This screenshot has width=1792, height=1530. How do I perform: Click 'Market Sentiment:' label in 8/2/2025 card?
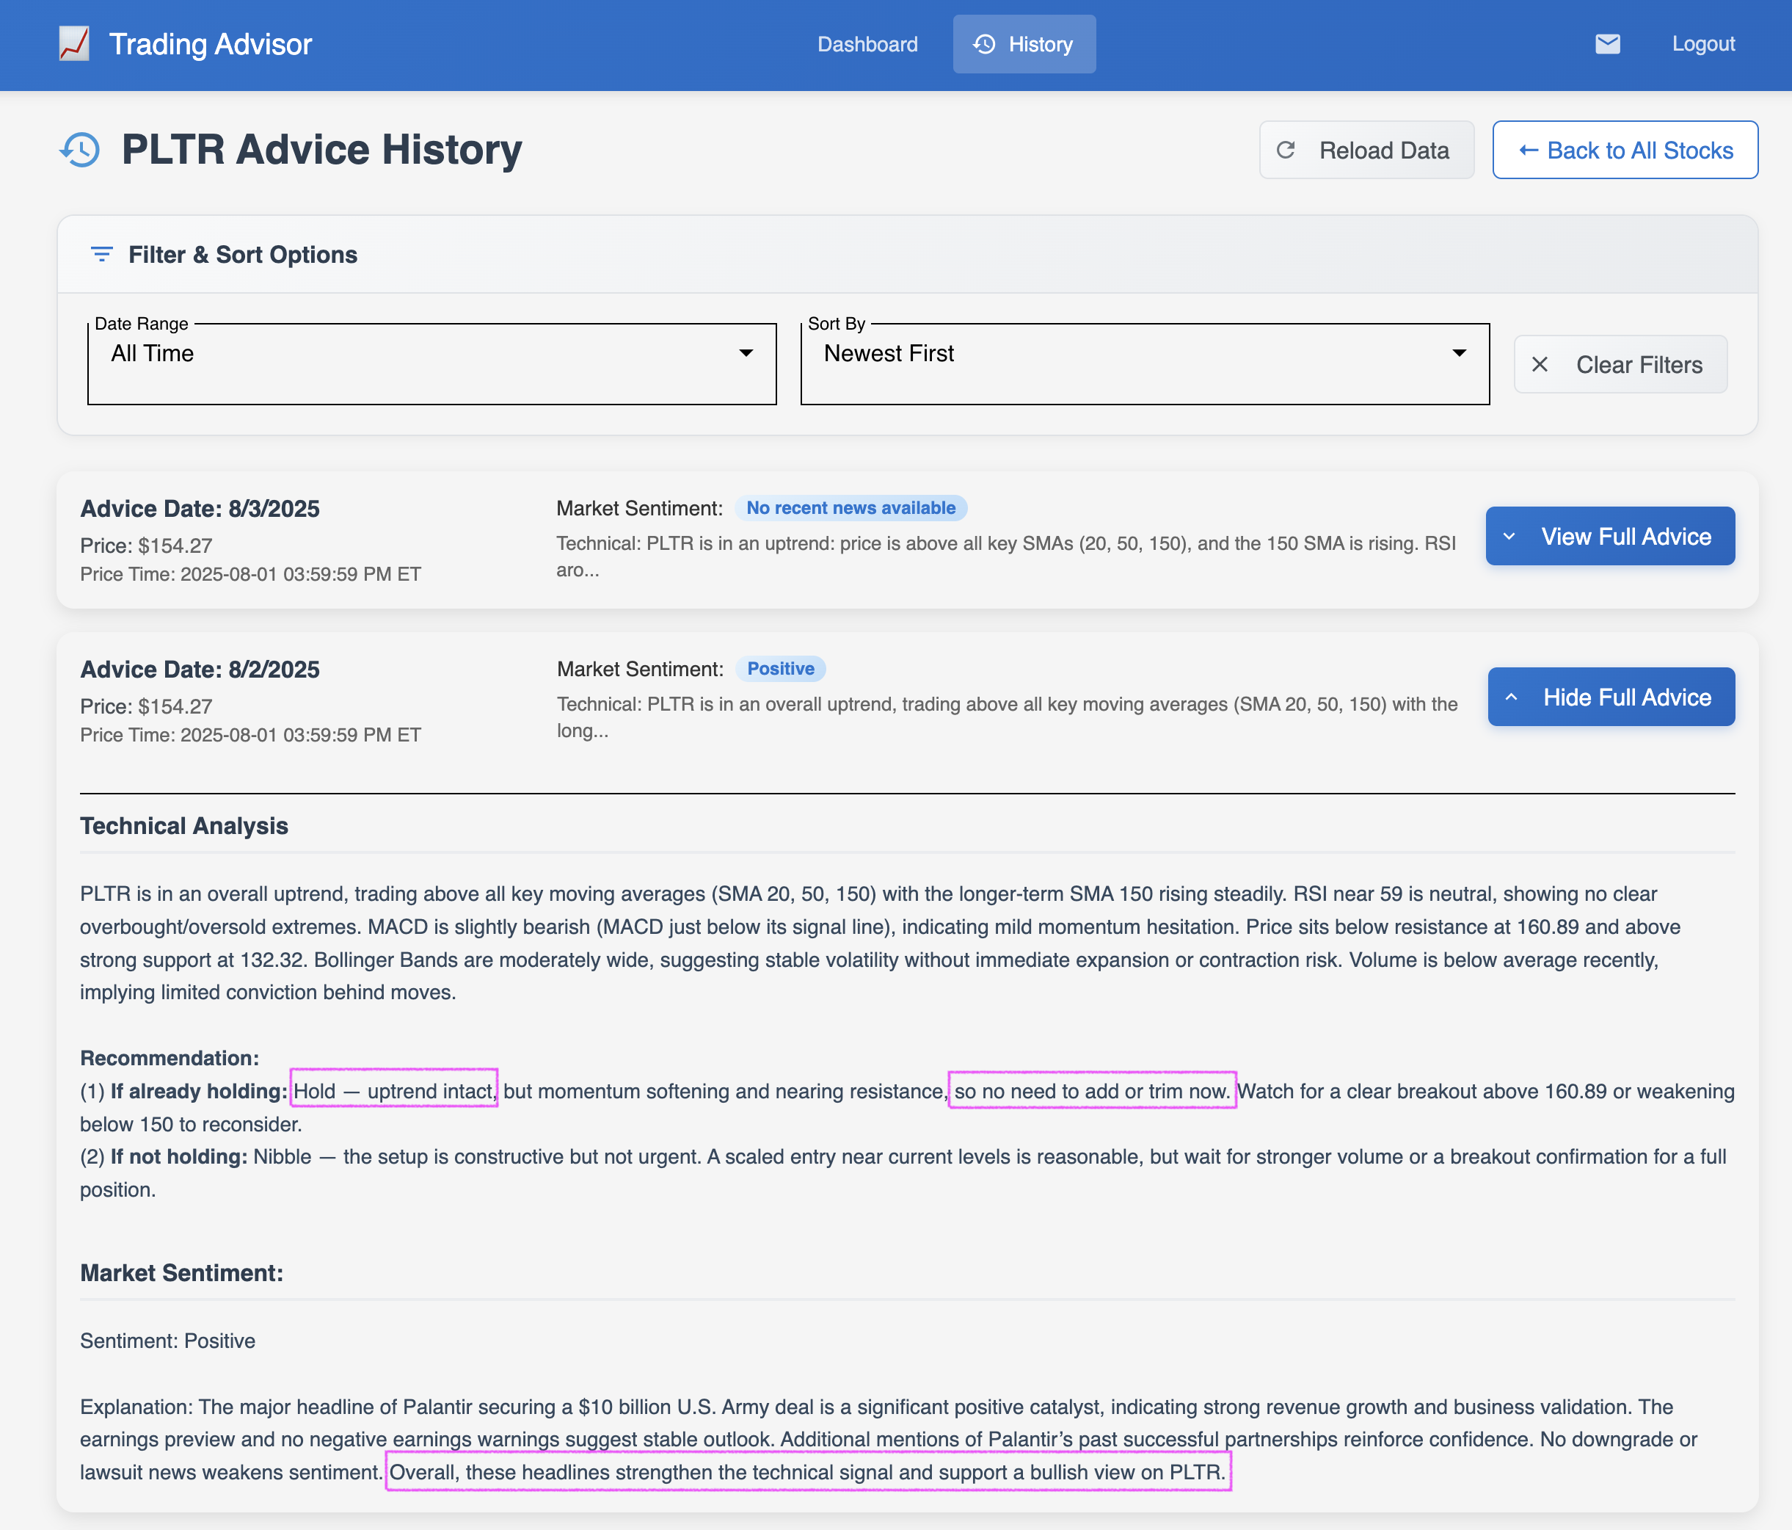click(x=640, y=669)
